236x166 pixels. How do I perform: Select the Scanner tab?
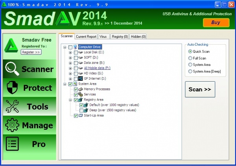point(67,36)
